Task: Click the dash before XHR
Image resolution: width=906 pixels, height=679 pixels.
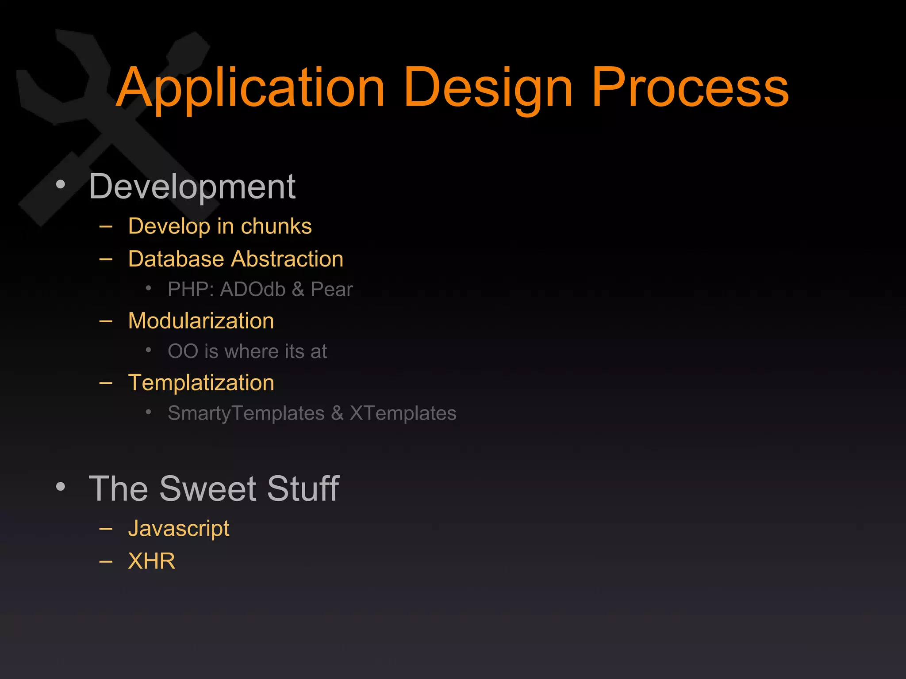Action: (106, 562)
